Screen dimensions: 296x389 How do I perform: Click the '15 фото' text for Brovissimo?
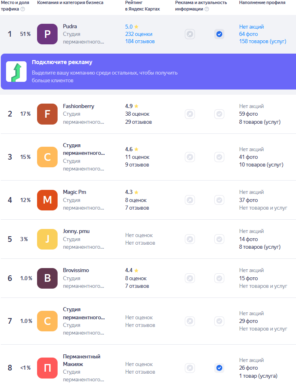coord(248,278)
